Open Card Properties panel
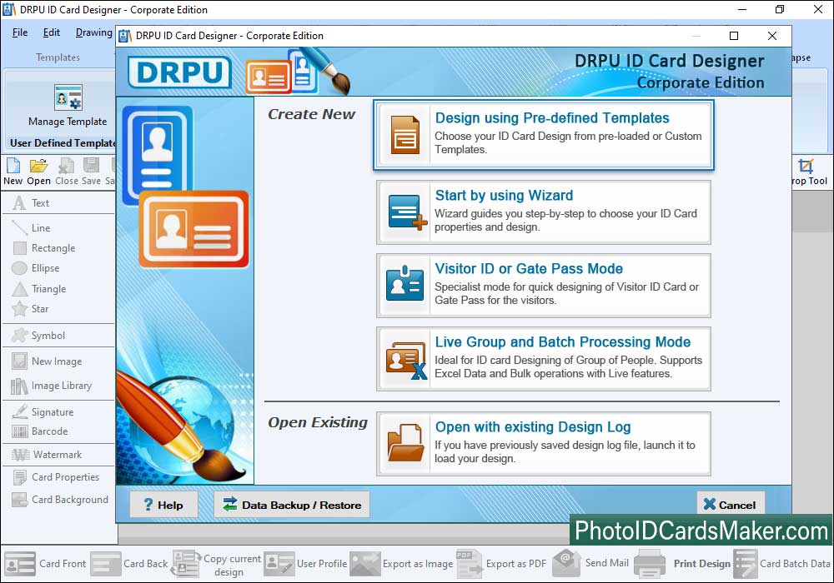Image resolution: width=834 pixels, height=583 pixels. pos(55,476)
